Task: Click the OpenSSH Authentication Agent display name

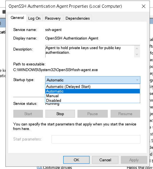Action: click(72, 38)
